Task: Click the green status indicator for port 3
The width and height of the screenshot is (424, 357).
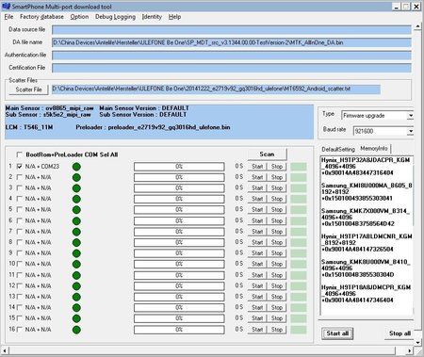Action: 76,188
